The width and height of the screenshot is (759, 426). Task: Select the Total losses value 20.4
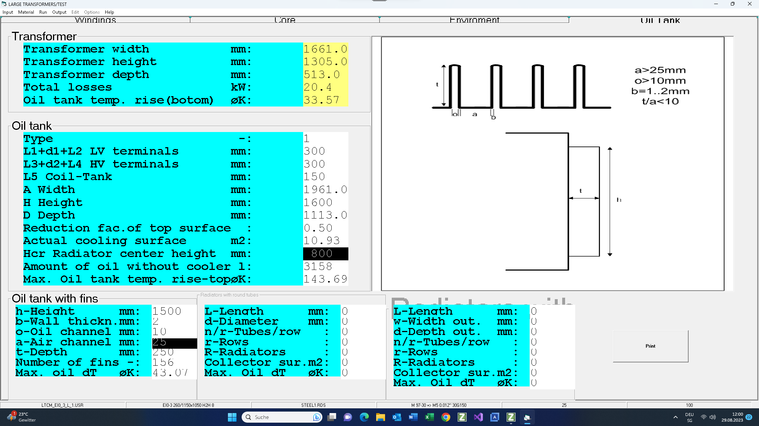(325, 87)
